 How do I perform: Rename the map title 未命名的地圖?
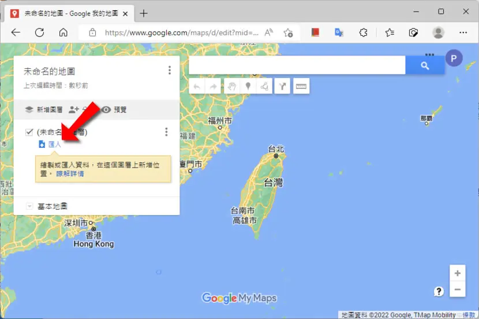(50, 71)
